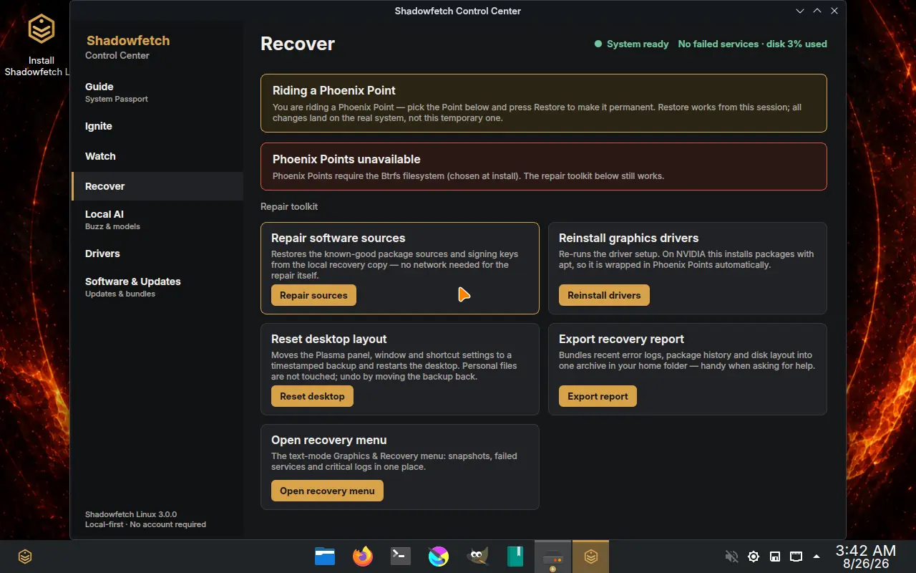Launch Firefox from the taskbar
The height and width of the screenshot is (573, 916).
click(363, 557)
